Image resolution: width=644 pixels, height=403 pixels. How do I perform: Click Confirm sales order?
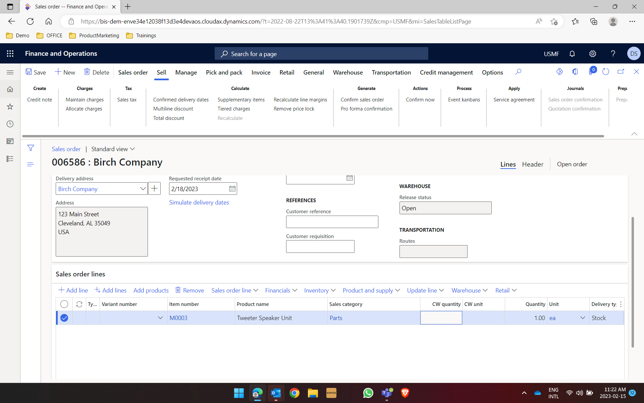pyautogui.click(x=362, y=100)
